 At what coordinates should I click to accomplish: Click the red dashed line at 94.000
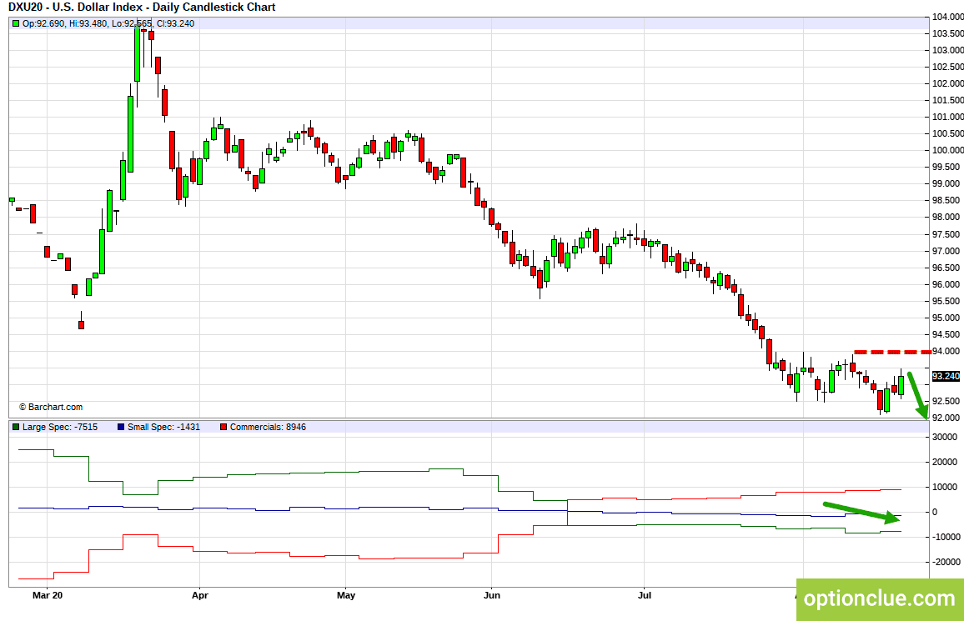click(891, 352)
